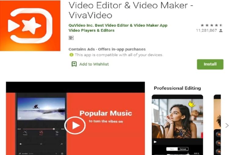Play the Popular Music promo video
Screen dimensions: 229x155
75,125
